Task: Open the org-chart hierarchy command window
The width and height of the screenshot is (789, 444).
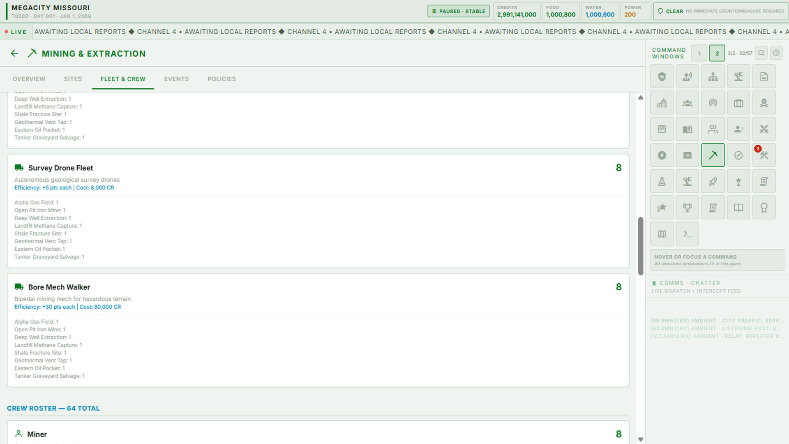Action: pos(713,76)
